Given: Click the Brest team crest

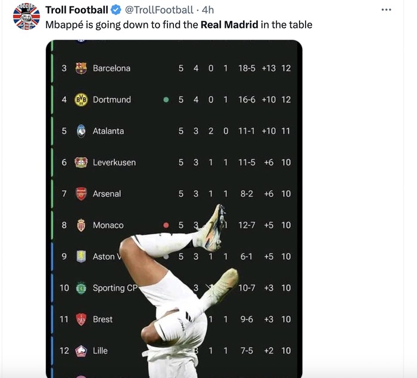Looking at the screenshot, I should point(81,320).
